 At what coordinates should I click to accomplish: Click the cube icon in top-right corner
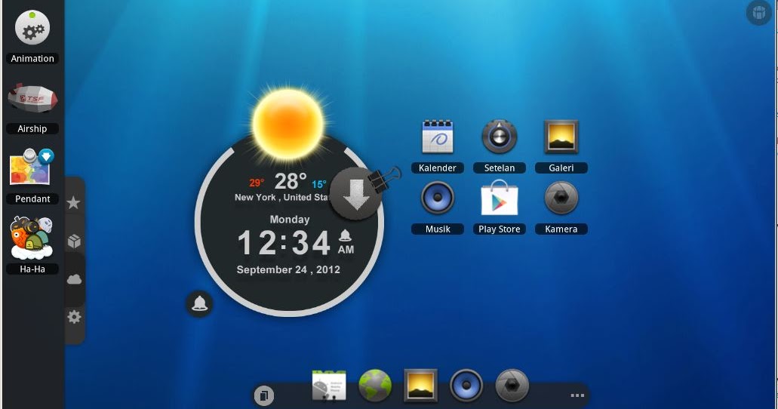758,12
